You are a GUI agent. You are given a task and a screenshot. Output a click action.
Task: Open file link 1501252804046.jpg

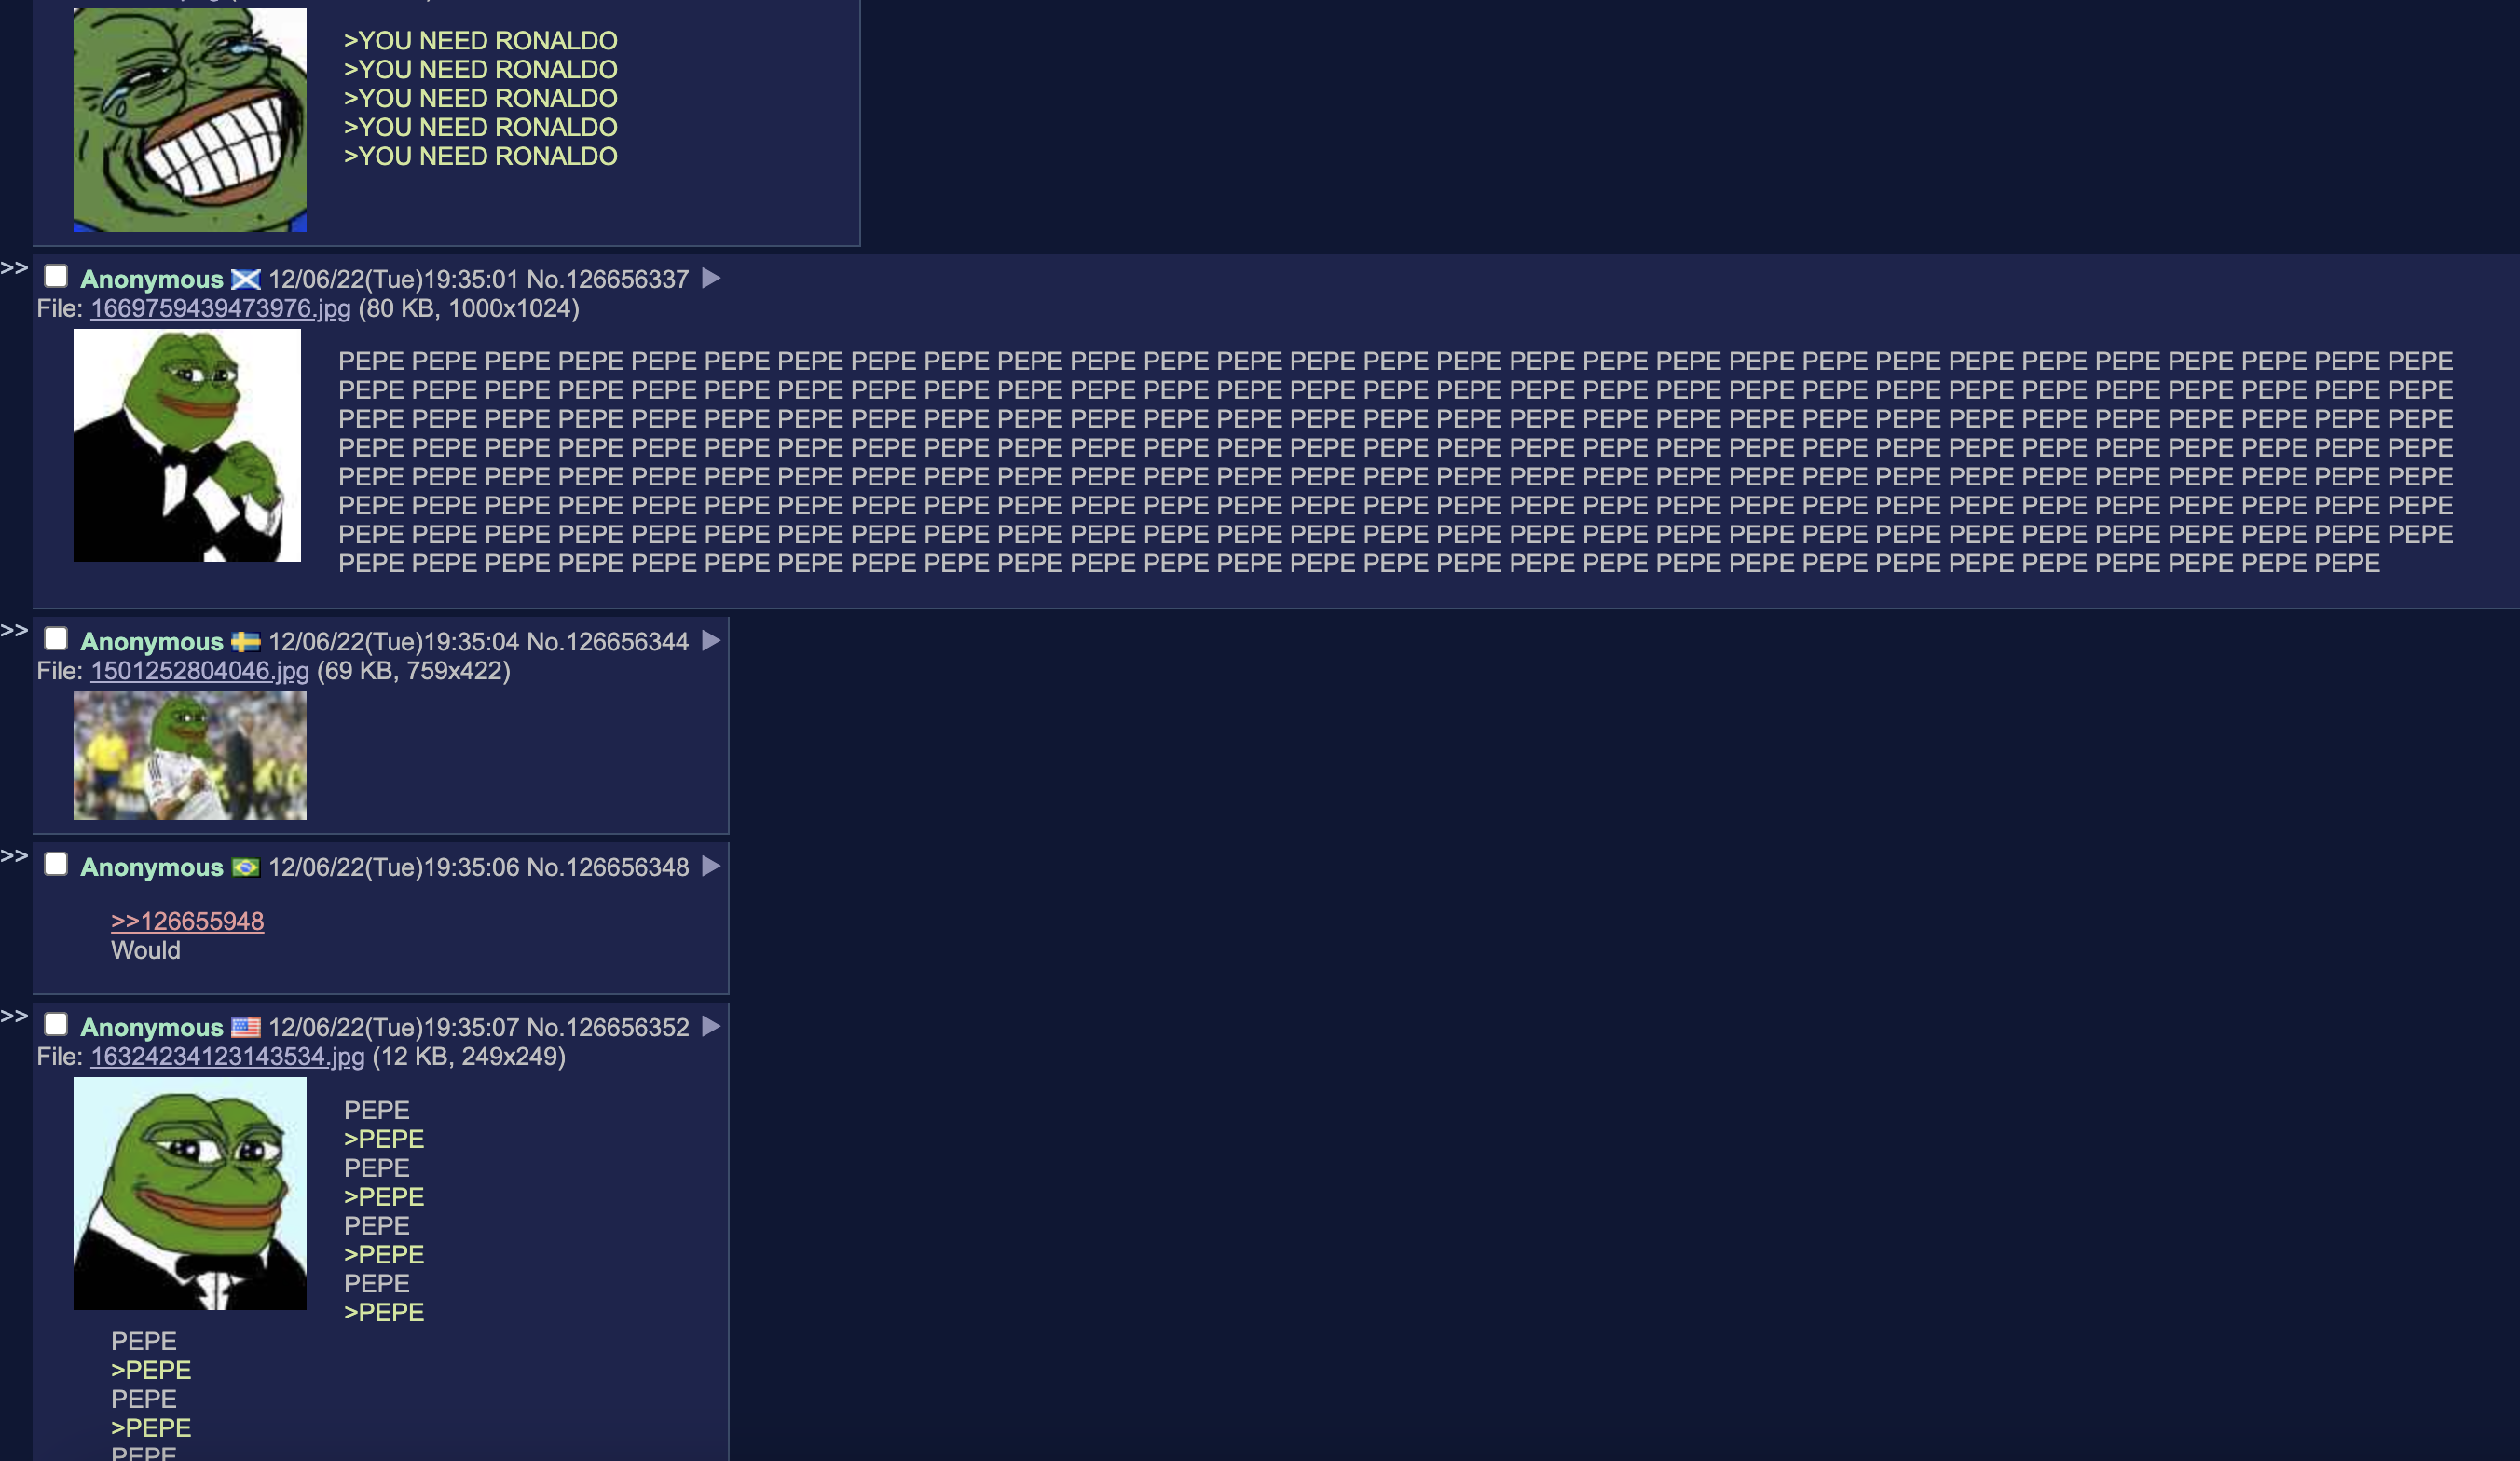click(200, 671)
